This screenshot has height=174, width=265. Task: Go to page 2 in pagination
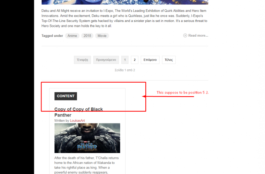pyautogui.click(x=135, y=60)
